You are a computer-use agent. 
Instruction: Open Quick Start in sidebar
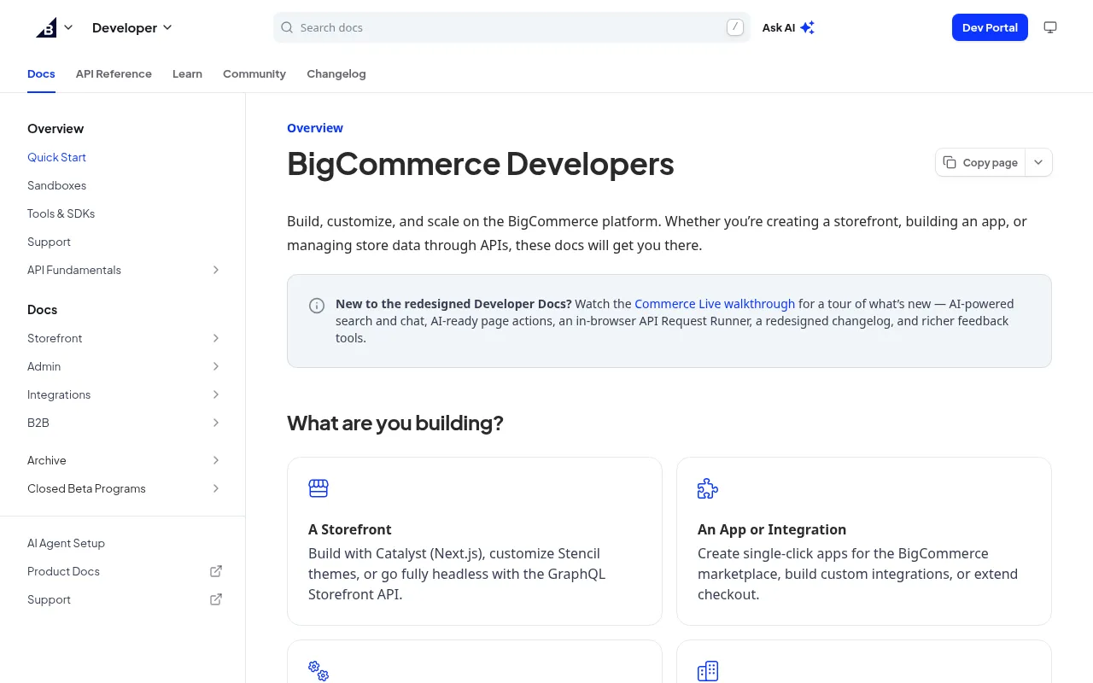click(56, 157)
